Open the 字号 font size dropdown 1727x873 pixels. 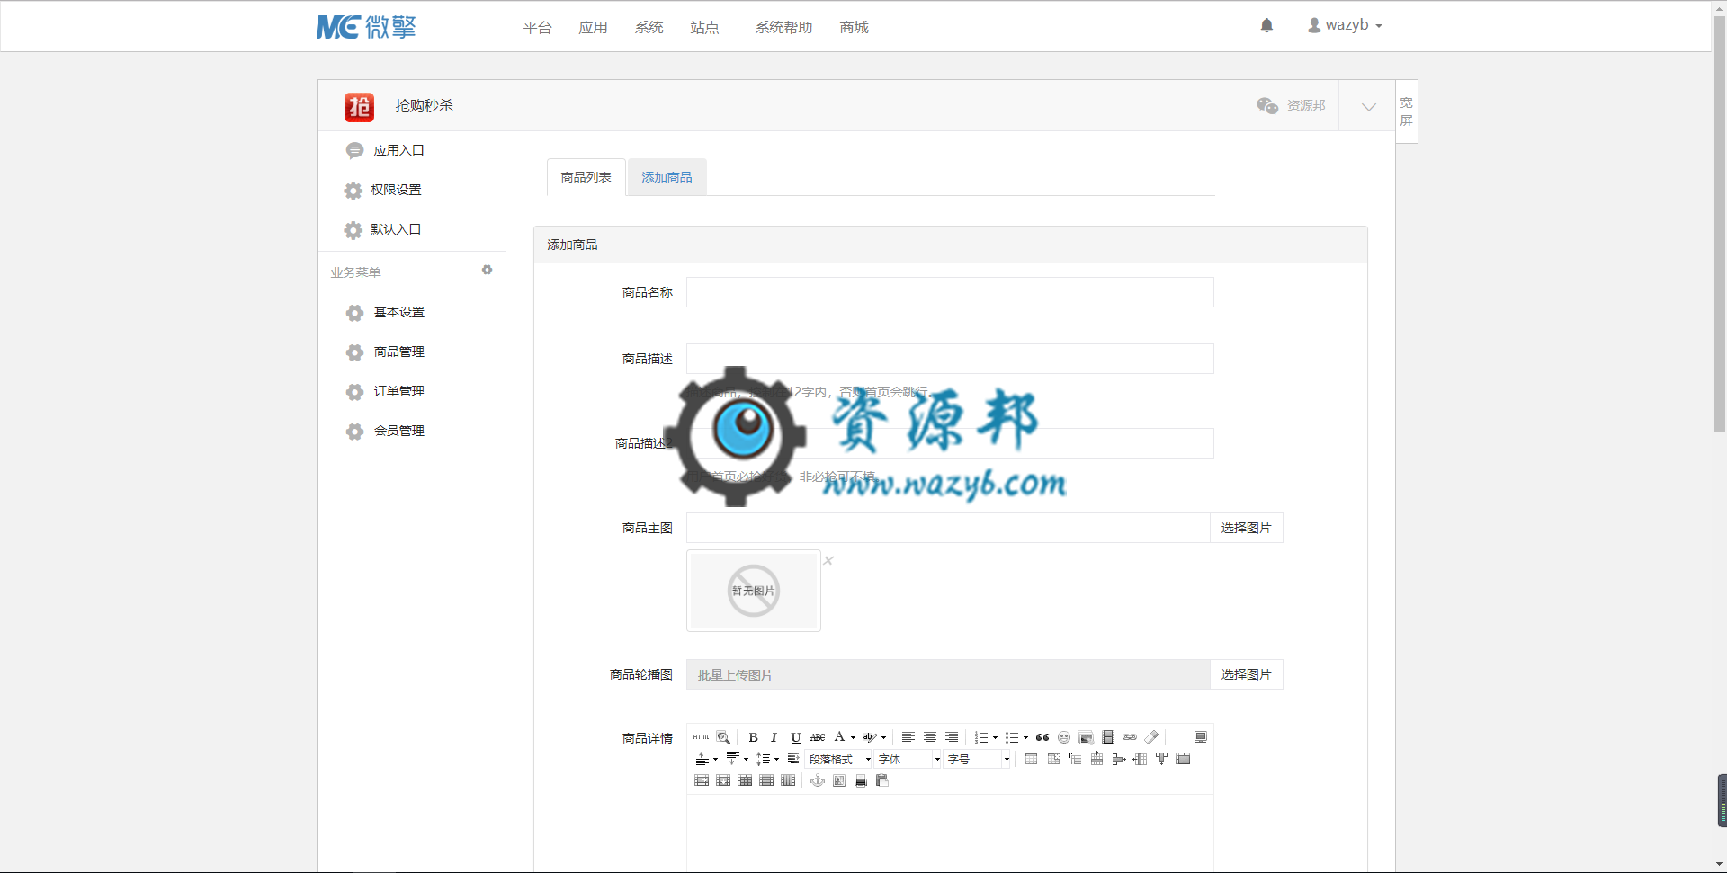tap(977, 759)
